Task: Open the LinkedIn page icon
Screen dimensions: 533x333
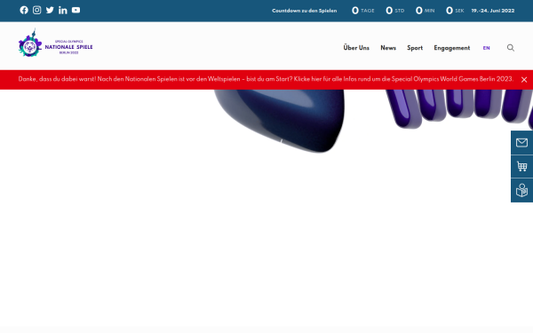Action: pos(62,10)
